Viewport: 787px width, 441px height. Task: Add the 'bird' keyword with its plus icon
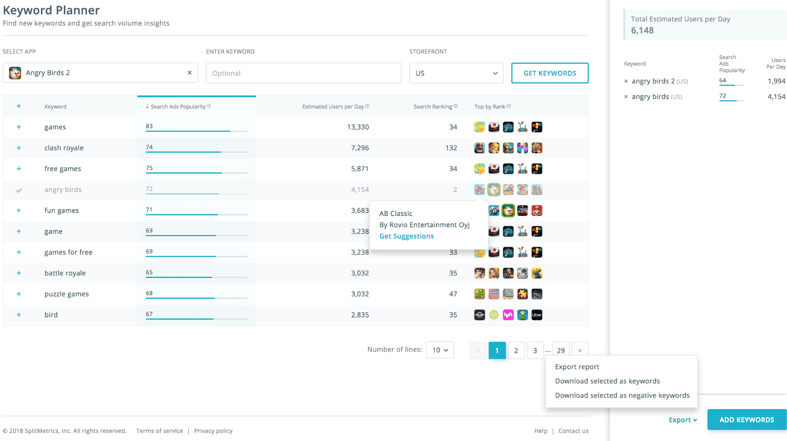[19, 315]
